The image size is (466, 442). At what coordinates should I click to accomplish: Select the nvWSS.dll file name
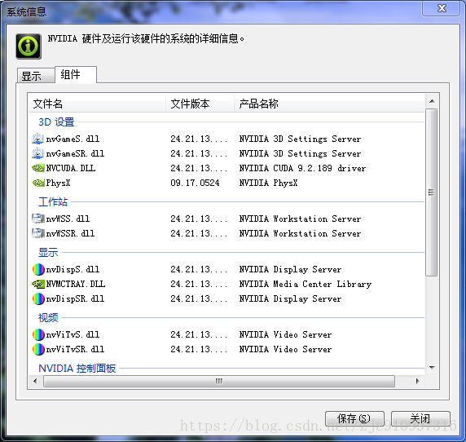coord(68,219)
